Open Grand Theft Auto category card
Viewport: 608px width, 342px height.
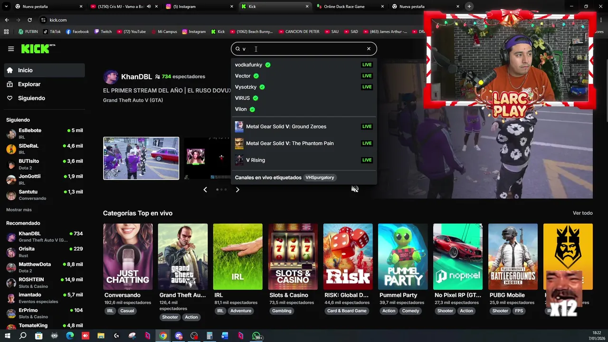[x=183, y=256]
